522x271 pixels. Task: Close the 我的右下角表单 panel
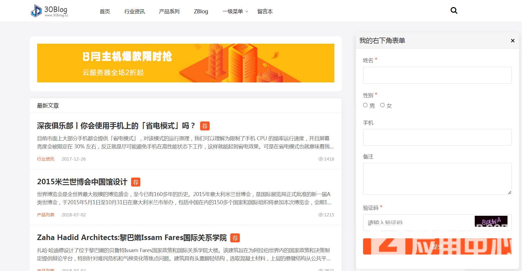(x=512, y=41)
